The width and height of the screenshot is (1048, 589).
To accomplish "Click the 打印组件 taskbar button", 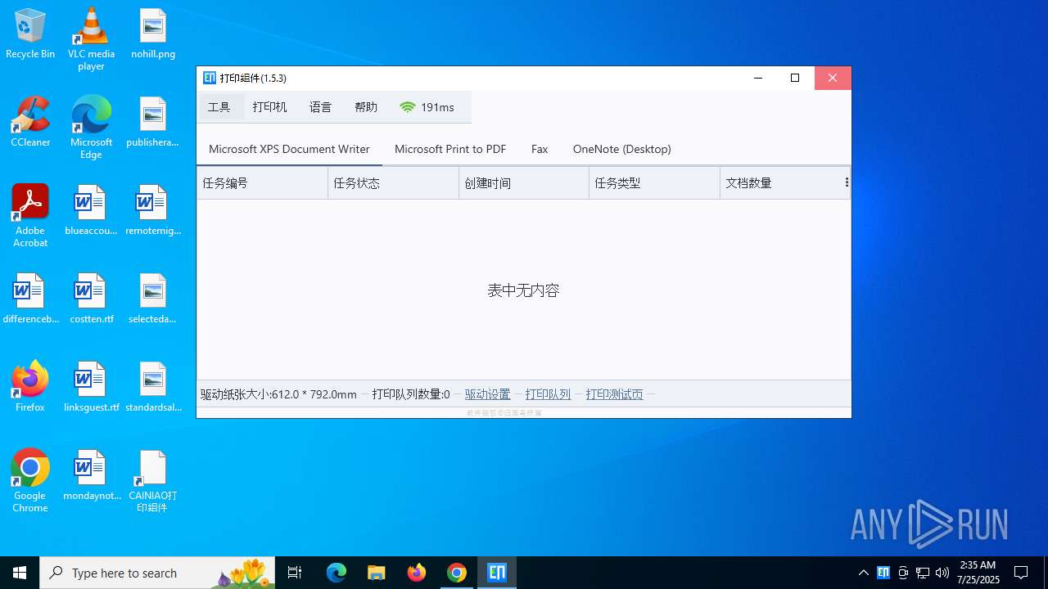I will pyautogui.click(x=497, y=573).
